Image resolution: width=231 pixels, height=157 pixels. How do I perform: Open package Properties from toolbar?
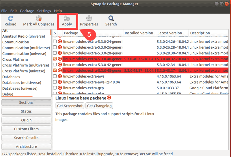tap(89, 21)
